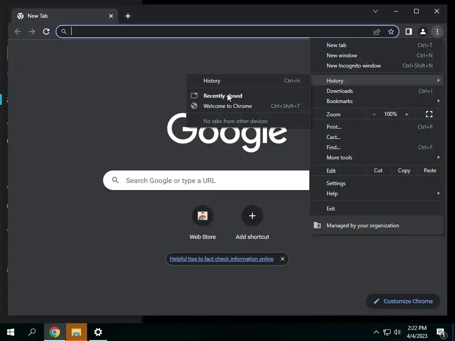Viewport: 455px width, 341px height.
Task: Reload the page with the refresh icon
Action: point(46,32)
